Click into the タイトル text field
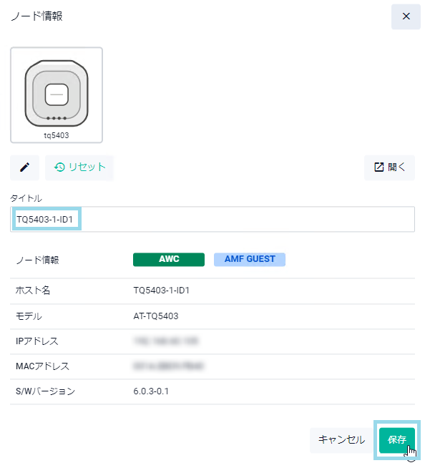425x463 pixels. (x=212, y=220)
